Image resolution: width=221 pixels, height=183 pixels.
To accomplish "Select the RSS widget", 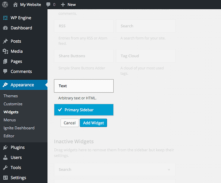I will 84,26.
